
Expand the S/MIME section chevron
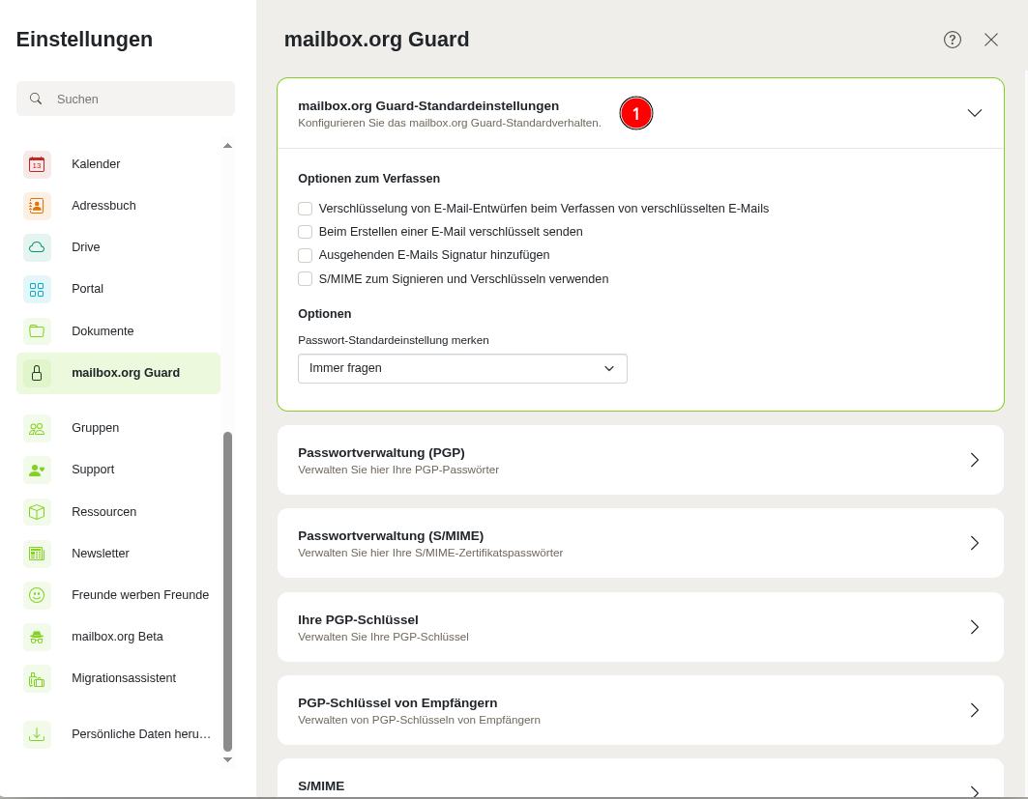point(974,792)
